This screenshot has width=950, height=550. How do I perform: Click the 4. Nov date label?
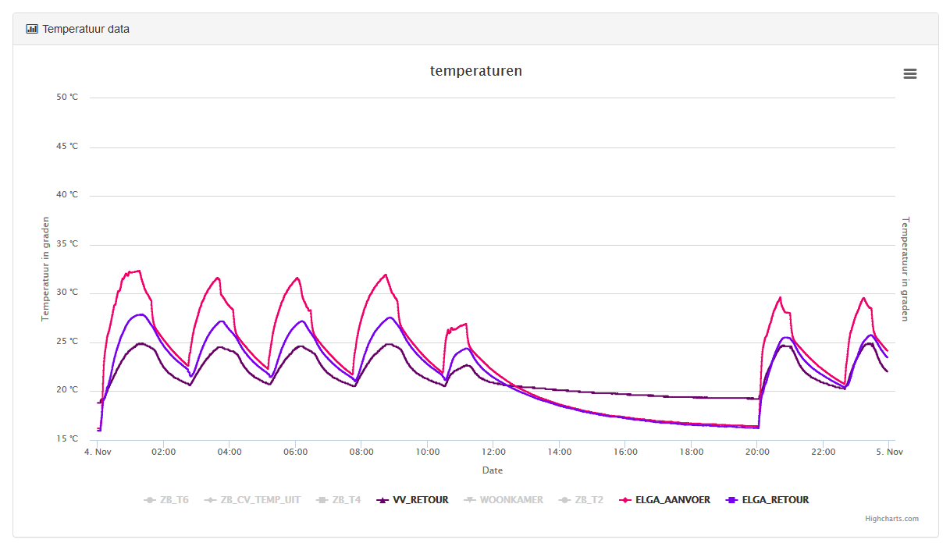(x=98, y=452)
